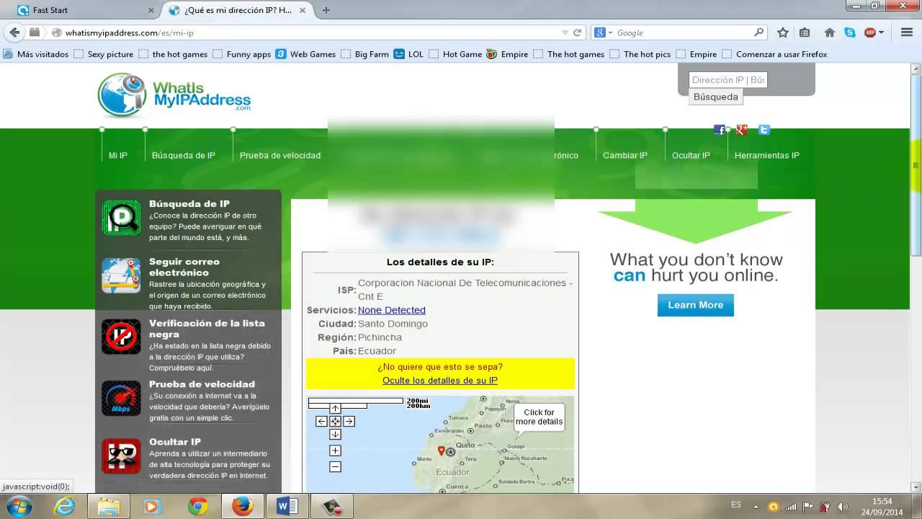Click Oculte los detalles de su IP link
922x519 pixels.
point(440,380)
